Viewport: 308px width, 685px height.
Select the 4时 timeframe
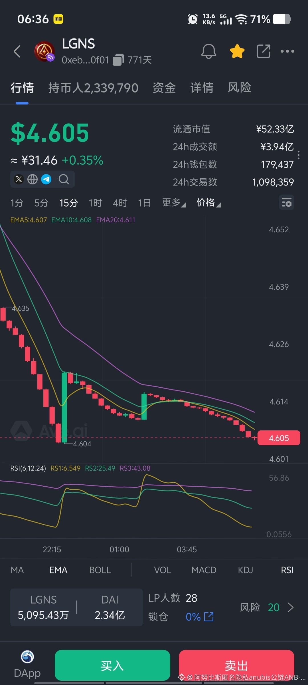coord(120,203)
